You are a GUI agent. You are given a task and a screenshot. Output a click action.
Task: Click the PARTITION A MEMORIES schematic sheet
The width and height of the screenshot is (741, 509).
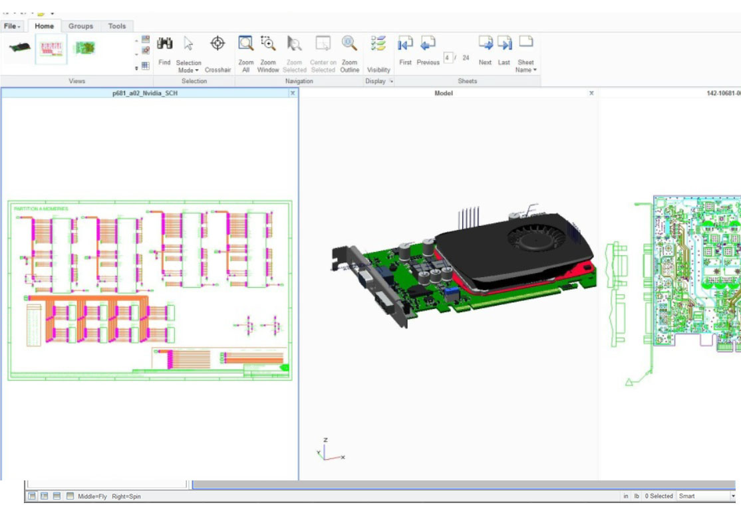pyautogui.click(x=150, y=290)
